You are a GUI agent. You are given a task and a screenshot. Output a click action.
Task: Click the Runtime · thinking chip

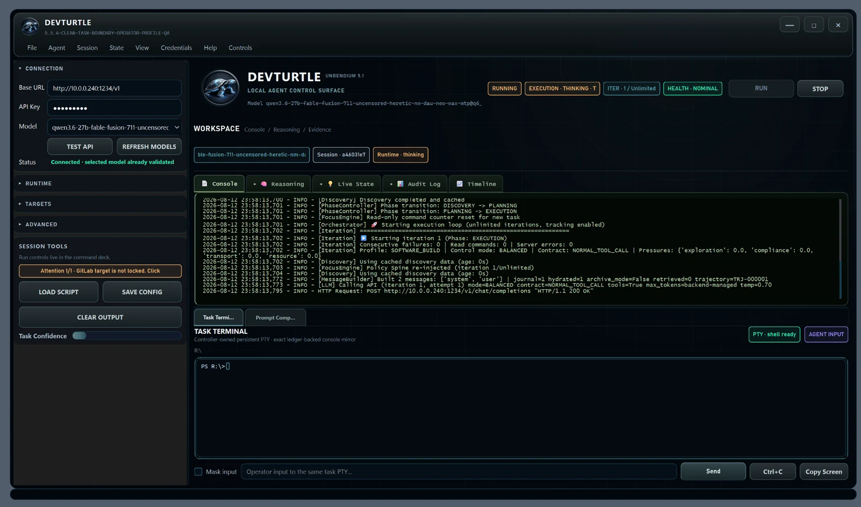click(400, 155)
